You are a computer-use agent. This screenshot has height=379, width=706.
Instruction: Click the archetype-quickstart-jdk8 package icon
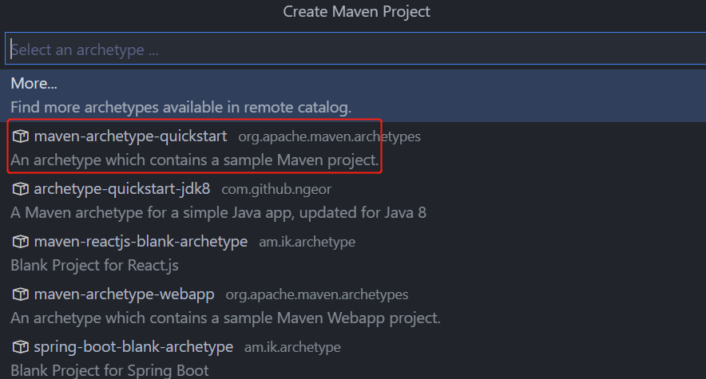(20, 189)
